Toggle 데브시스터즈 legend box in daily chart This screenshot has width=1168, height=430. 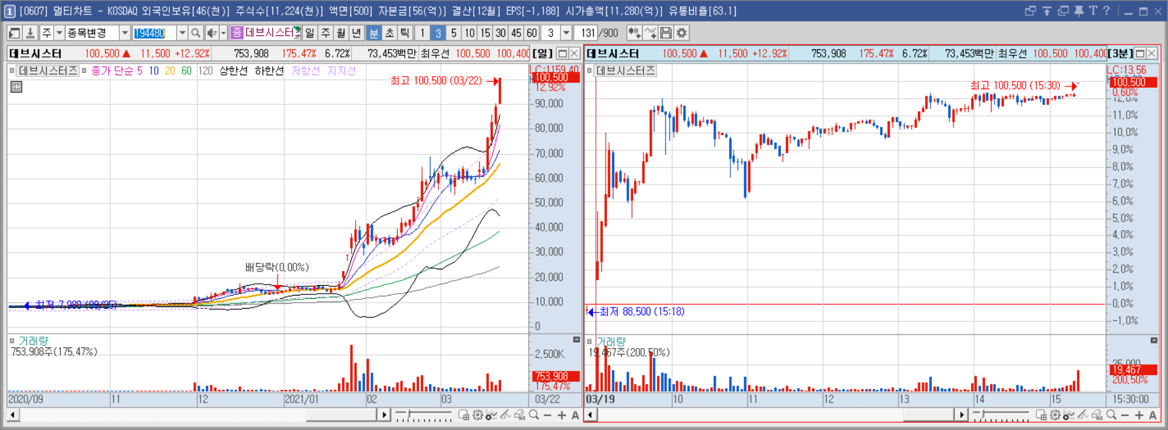12,71
